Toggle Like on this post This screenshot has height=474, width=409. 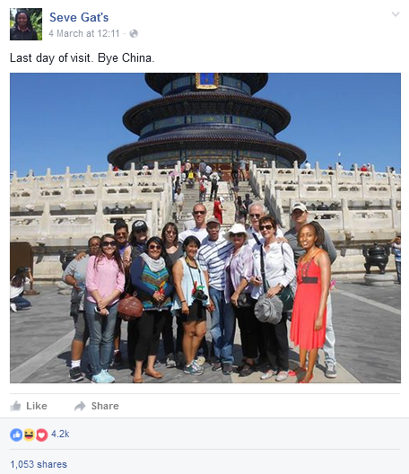pos(29,406)
